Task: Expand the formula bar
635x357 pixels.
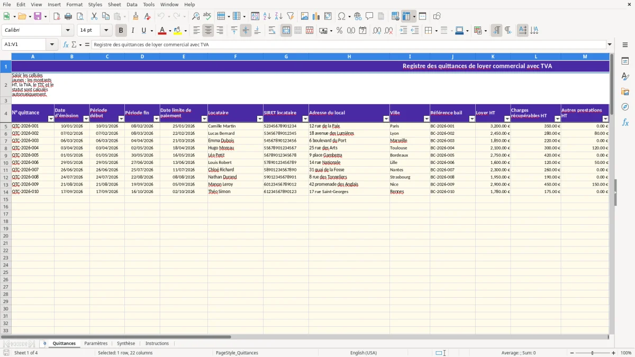Action: coord(610,45)
